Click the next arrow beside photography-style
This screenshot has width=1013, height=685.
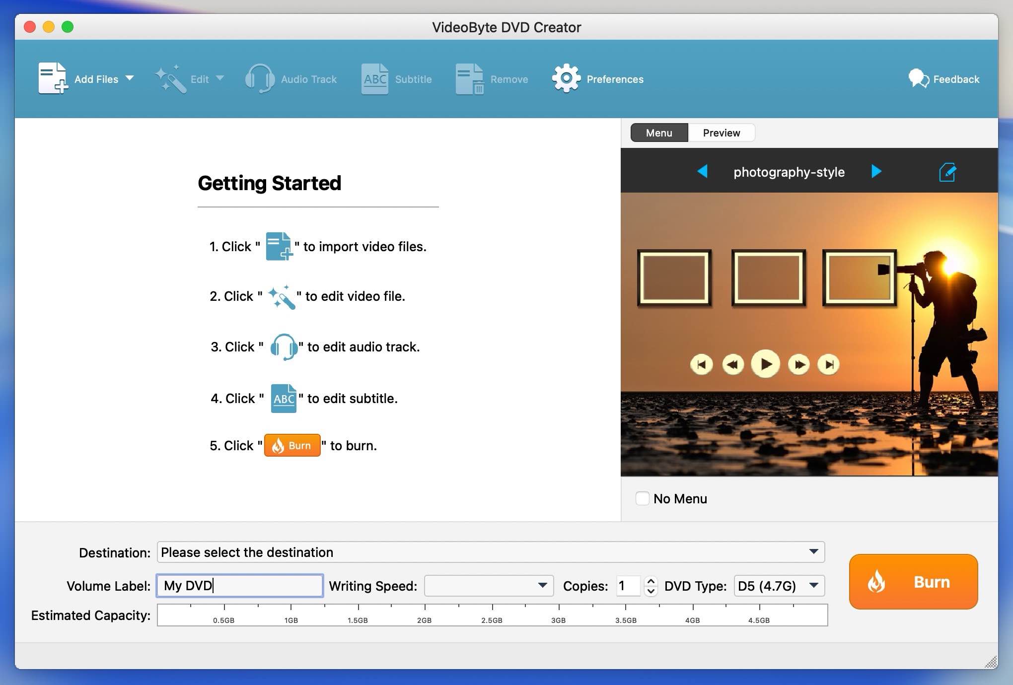[x=876, y=172]
